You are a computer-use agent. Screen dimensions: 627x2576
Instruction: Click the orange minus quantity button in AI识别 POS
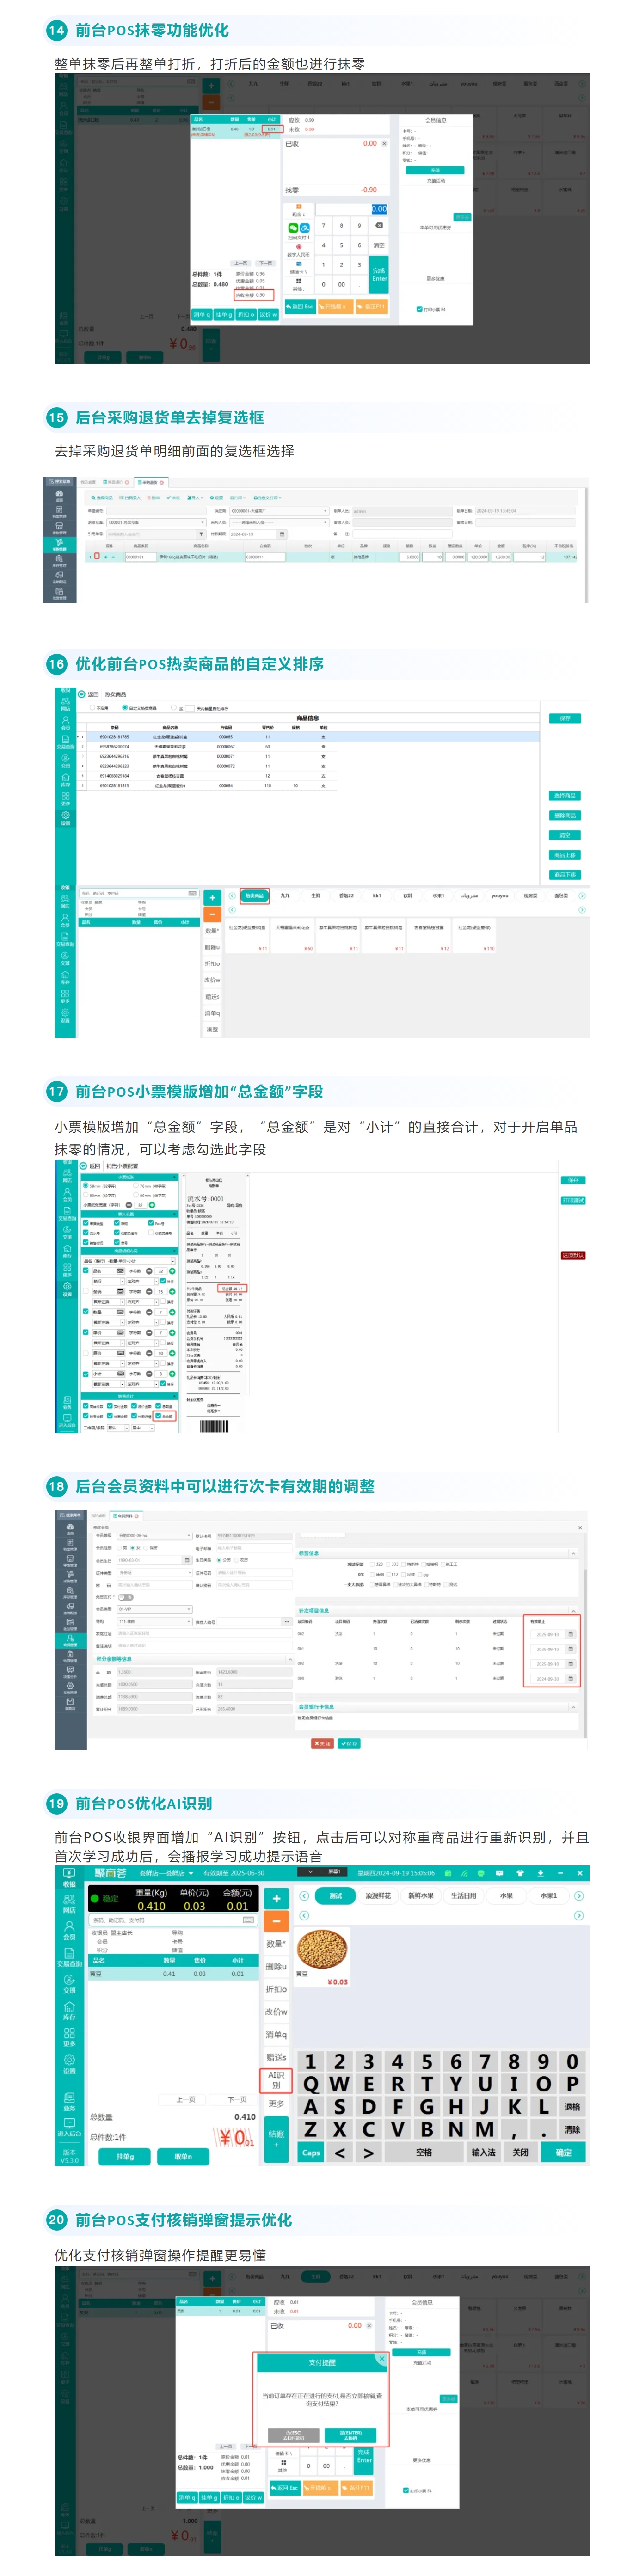coord(277,1922)
